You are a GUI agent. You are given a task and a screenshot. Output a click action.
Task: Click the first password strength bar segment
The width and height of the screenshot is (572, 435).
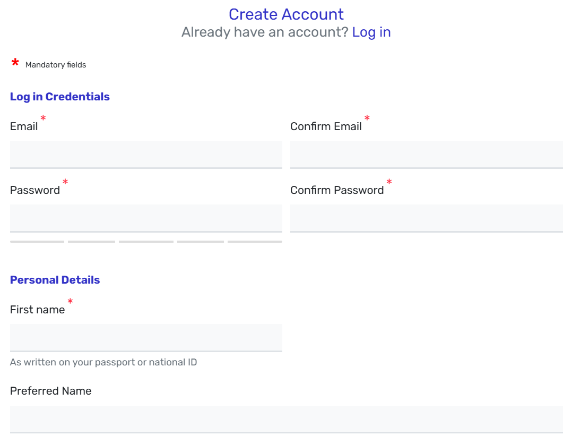pos(37,242)
